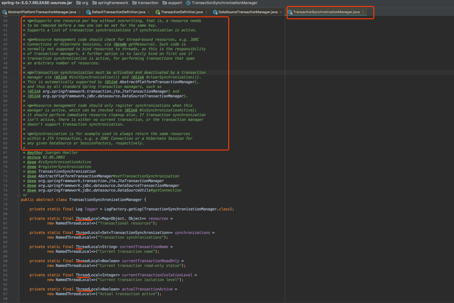
Task: Click the @link AbstractPlatformTransactionManager reference on line 52
Action: pyautogui.click(x=157, y=82)
